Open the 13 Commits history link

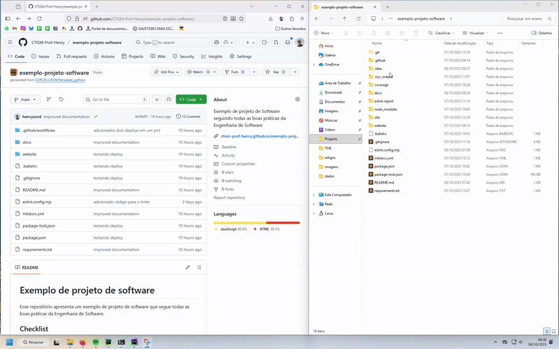[189, 117]
